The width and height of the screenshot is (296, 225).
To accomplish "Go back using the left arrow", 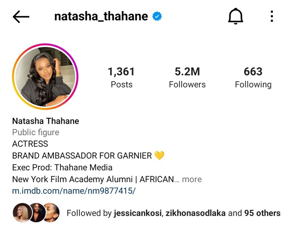I will (21, 16).
